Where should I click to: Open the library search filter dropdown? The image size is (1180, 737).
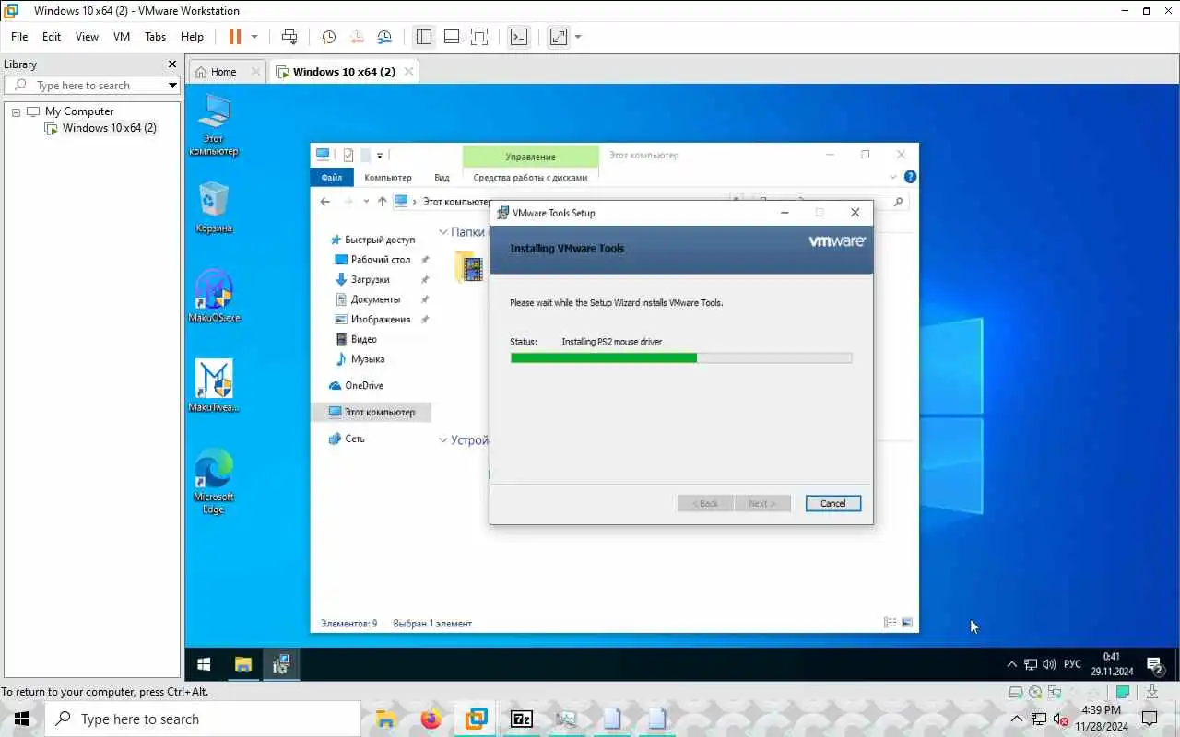(172, 86)
